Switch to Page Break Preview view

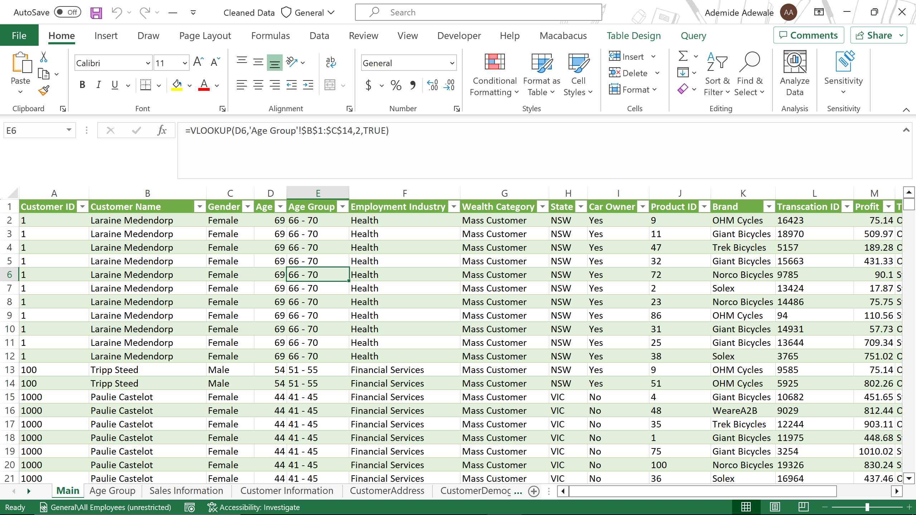pos(803,507)
